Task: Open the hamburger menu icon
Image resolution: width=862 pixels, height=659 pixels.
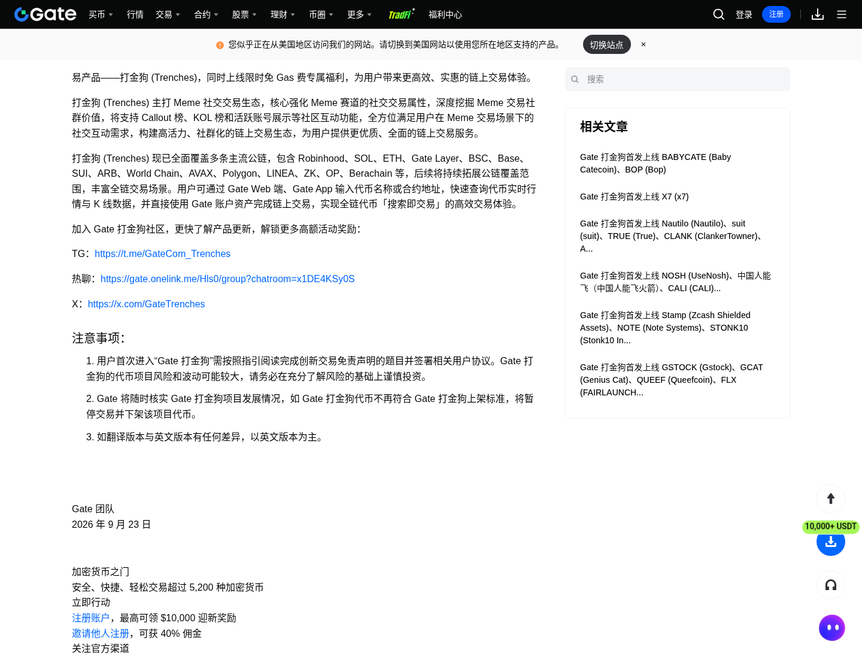Action: [x=842, y=14]
